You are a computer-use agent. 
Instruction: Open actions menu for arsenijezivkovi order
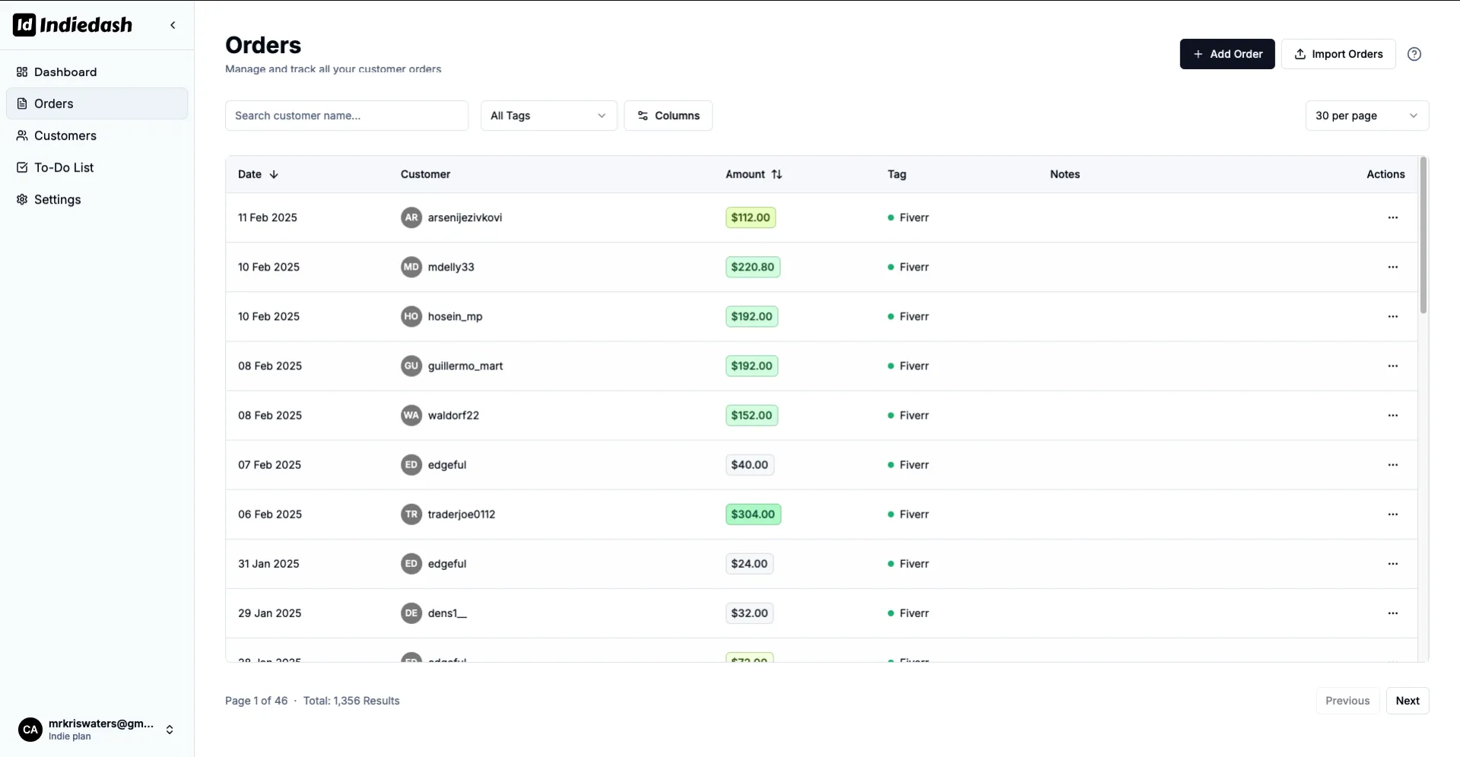1392,217
